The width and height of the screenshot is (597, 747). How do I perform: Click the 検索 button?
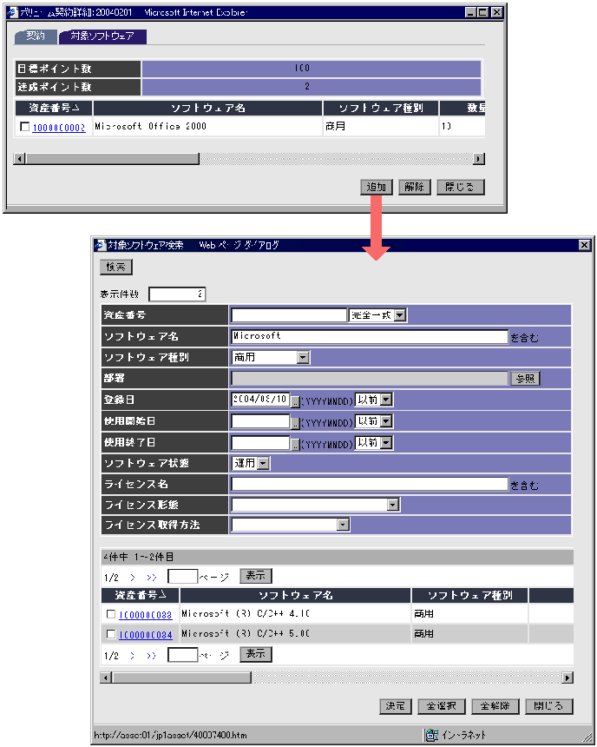coord(115,267)
